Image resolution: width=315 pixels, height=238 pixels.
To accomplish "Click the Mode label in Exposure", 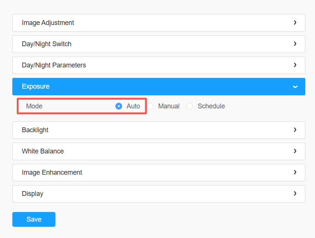I will tap(34, 106).
